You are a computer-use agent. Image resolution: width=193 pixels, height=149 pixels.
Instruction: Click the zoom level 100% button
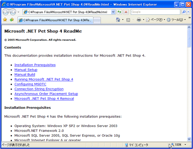(176, 145)
